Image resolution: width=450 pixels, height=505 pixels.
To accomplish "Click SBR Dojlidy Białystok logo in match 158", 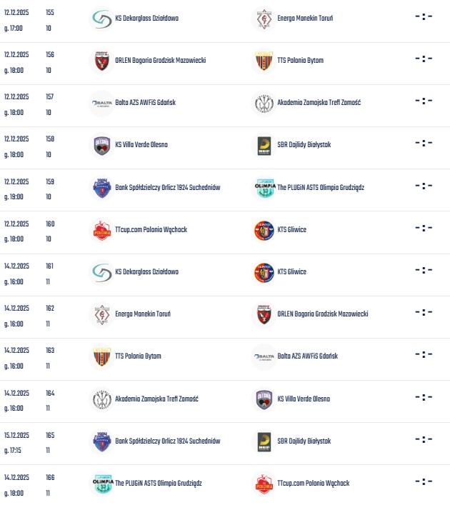I will click(x=264, y=145).
